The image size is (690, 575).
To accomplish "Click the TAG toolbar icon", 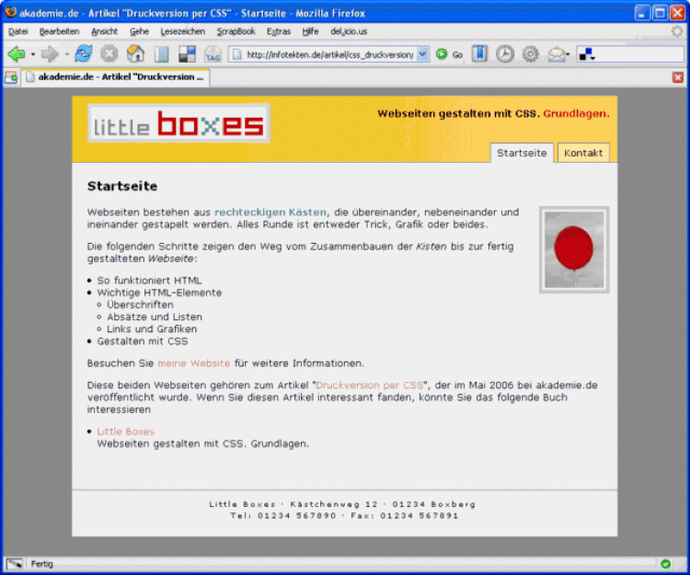I will click(213, 54).
